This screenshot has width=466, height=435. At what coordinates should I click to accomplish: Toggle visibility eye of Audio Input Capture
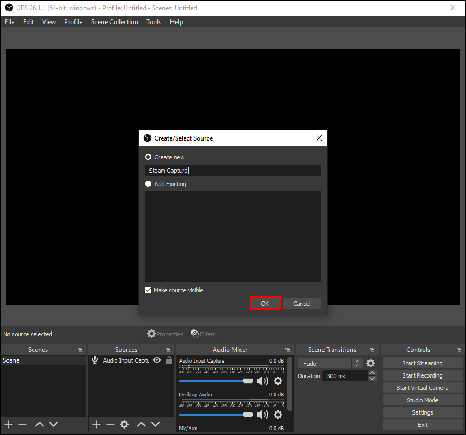(x=157, y=360)
